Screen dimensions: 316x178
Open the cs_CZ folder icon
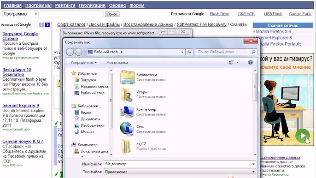click(126, 146)
